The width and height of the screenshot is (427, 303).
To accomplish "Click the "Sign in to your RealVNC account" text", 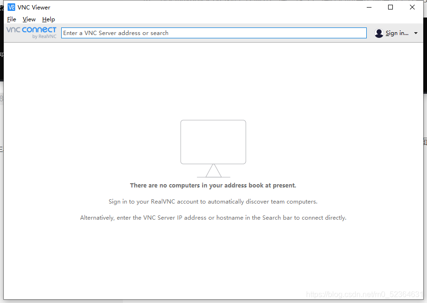I will 213,202.
